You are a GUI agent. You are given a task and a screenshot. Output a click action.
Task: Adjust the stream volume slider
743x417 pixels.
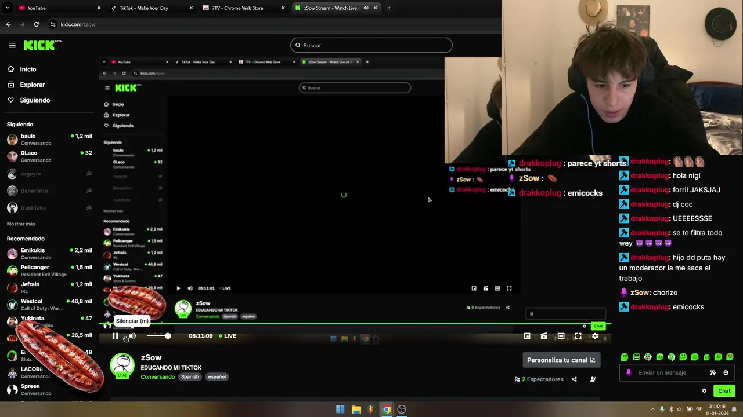pos(158,336)
